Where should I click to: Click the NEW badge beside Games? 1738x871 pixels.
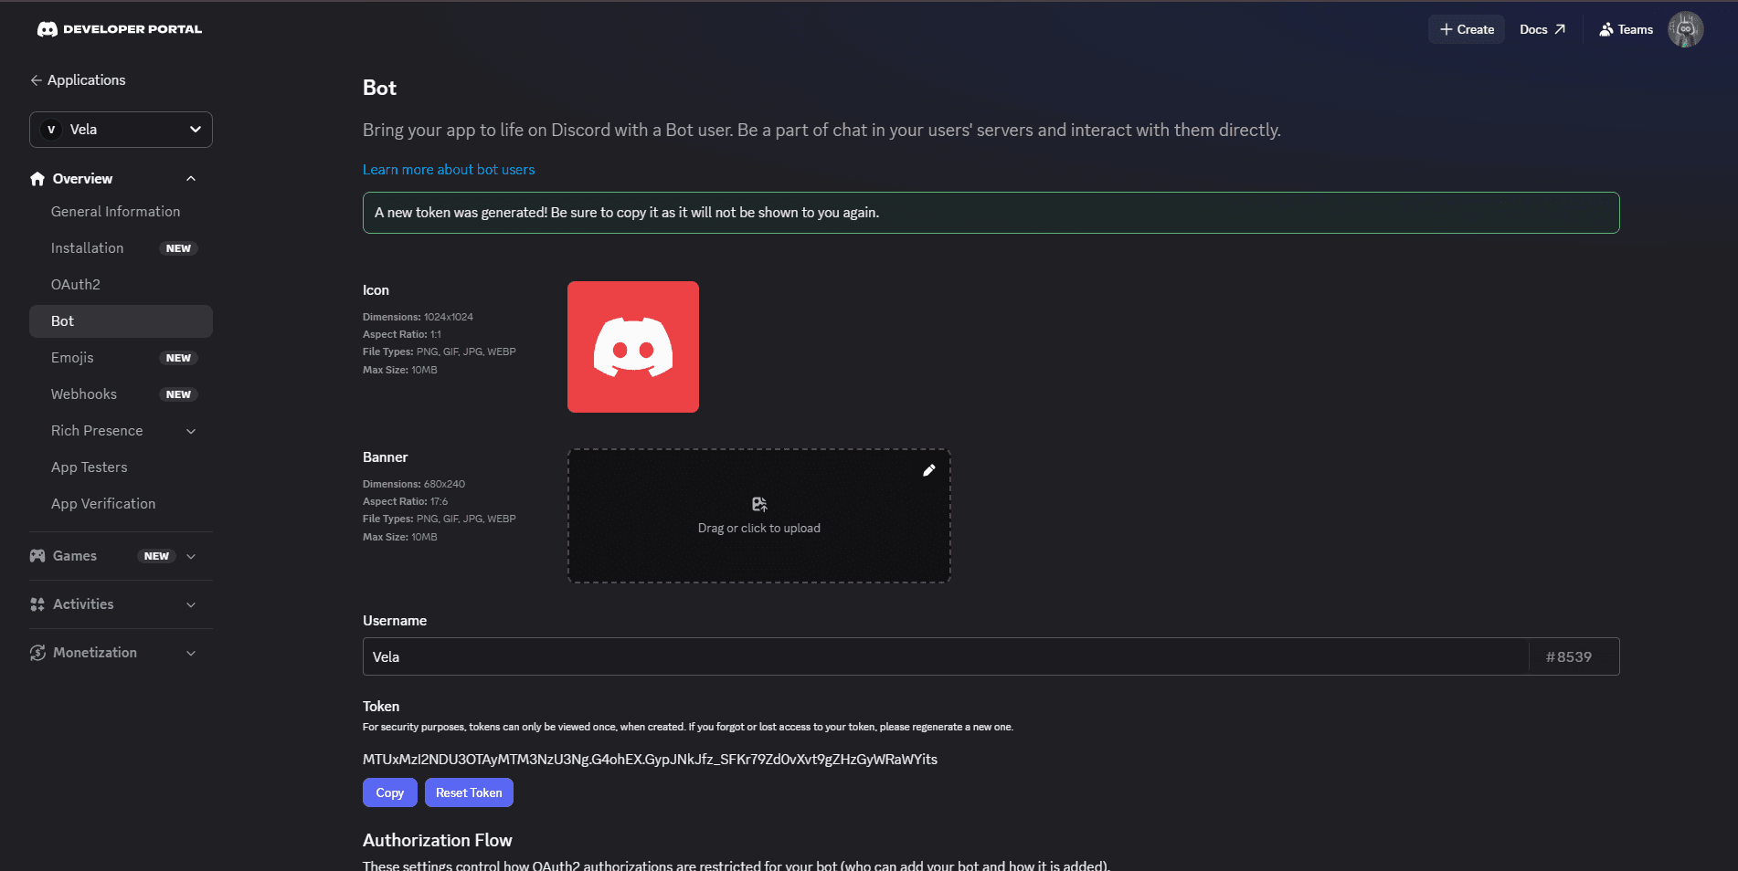click(x=156, y=556)
